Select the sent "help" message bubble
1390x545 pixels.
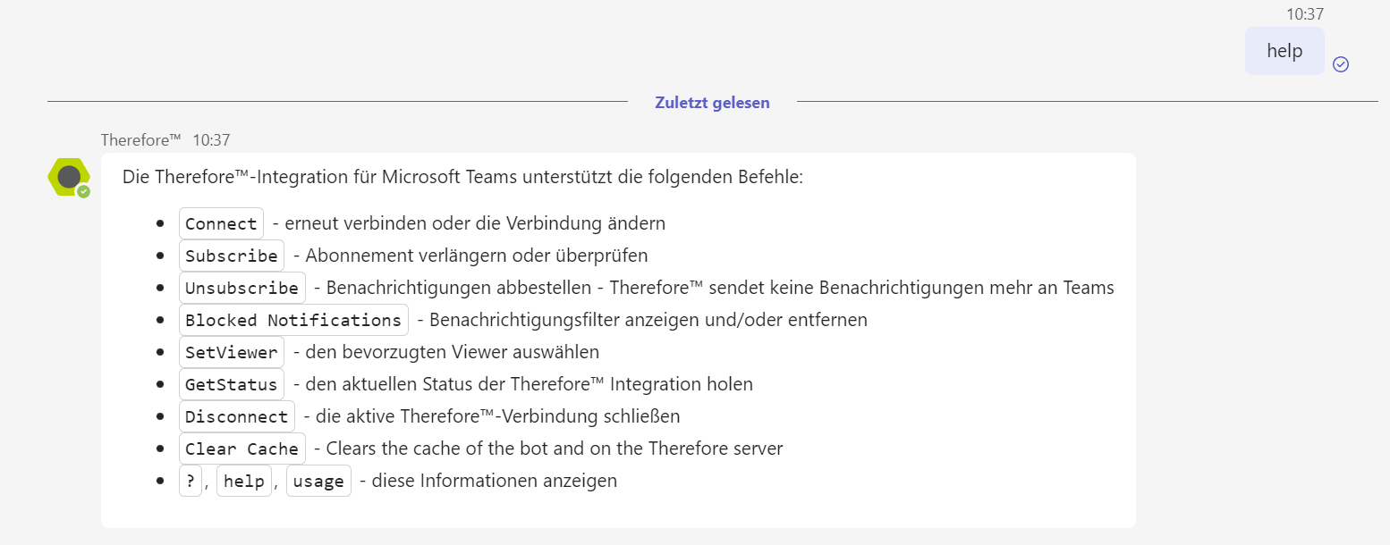[x=1284, y=51]
